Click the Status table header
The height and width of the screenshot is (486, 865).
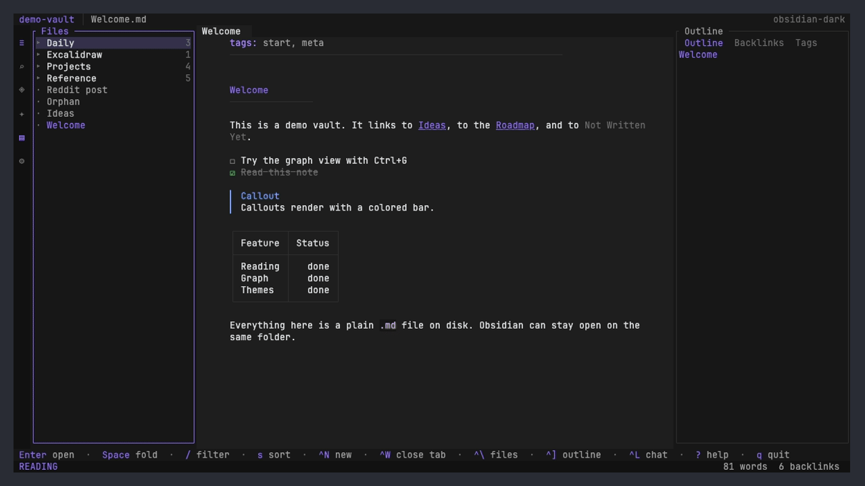(x=313, y=243)
